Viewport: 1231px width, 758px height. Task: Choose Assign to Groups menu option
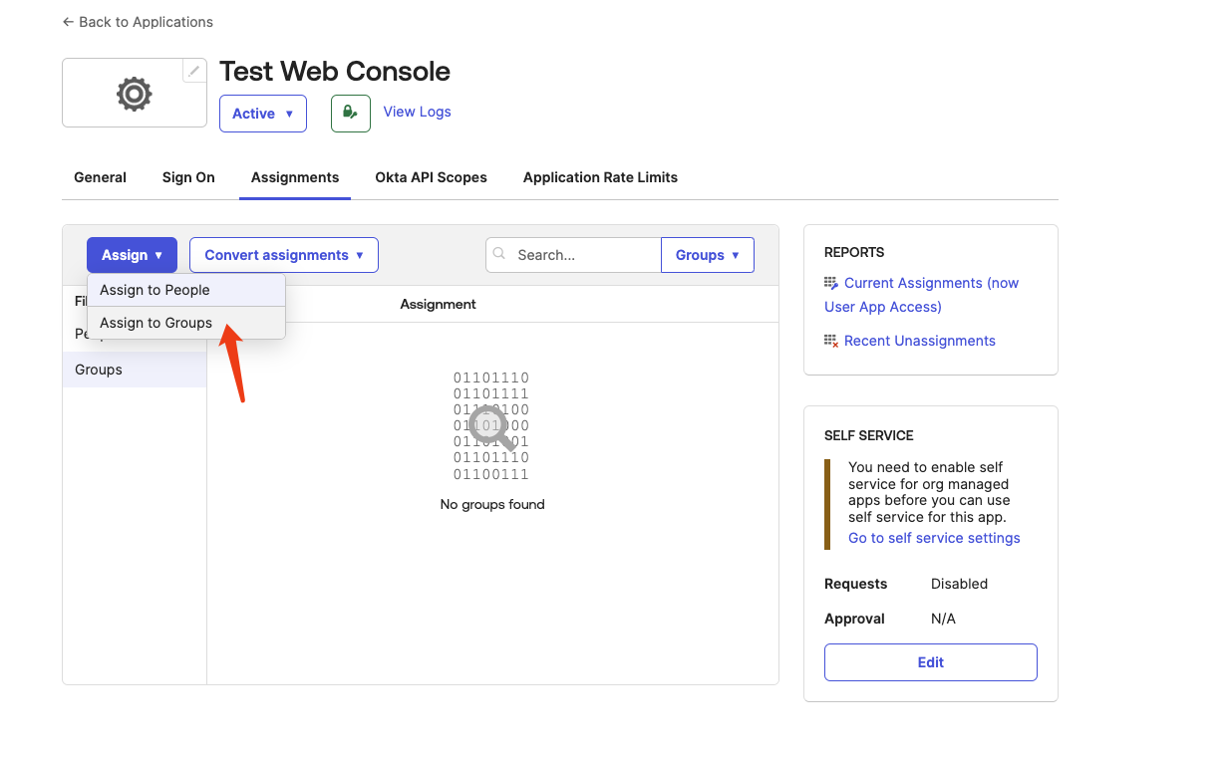point(155,323)
